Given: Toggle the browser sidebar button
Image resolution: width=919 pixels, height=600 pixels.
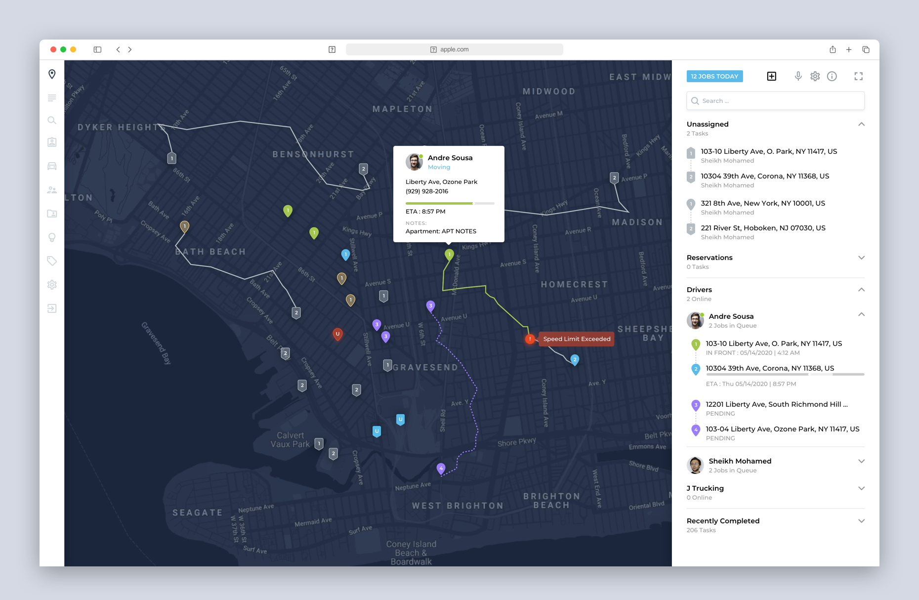Looking at the screenshot, I should coord(97,49).
